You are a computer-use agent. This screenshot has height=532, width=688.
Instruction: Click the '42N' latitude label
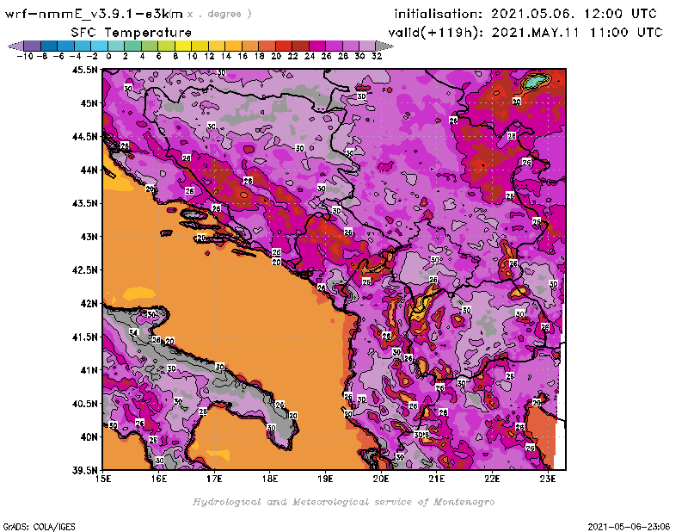89,304
